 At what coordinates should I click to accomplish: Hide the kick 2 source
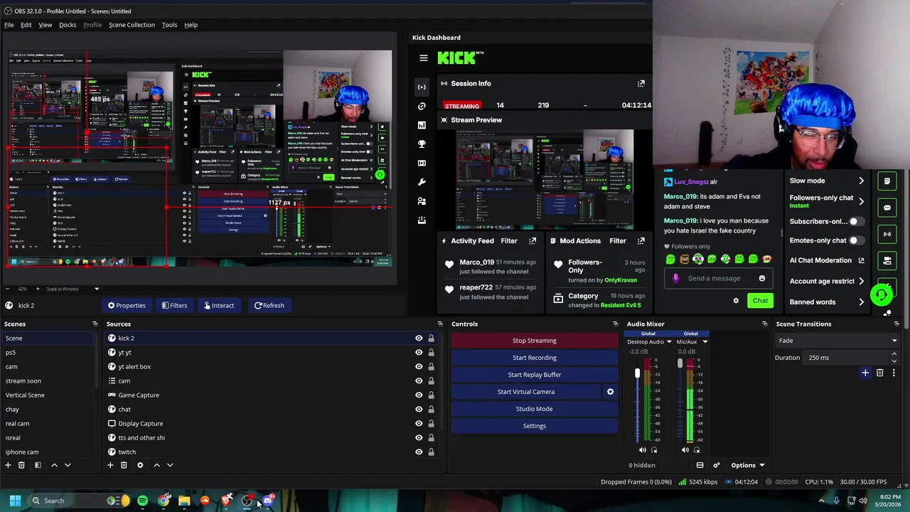point(419,338)
